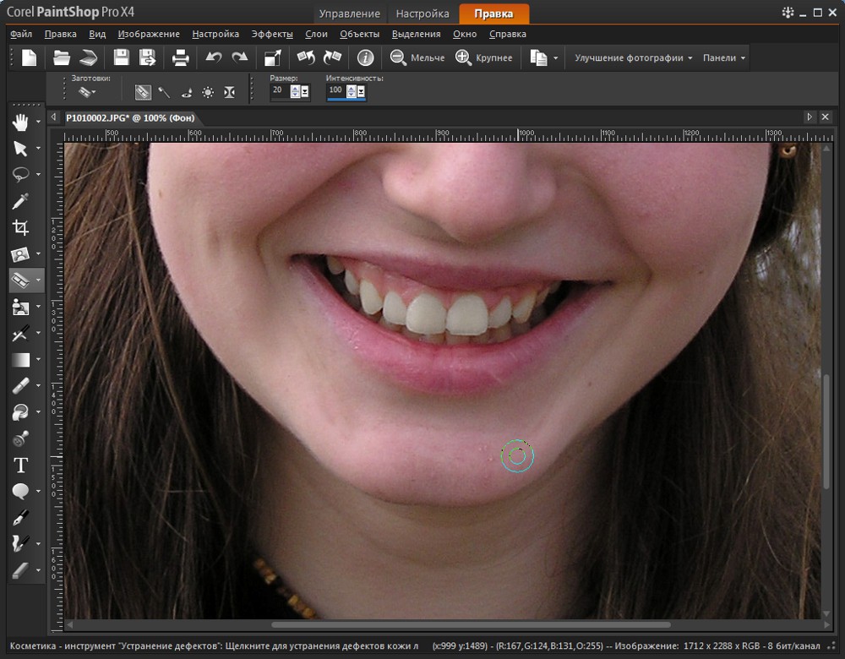Screen dimensions: 845x659
Task: Pick the Dropper tool
Action: tap(20, 201)
